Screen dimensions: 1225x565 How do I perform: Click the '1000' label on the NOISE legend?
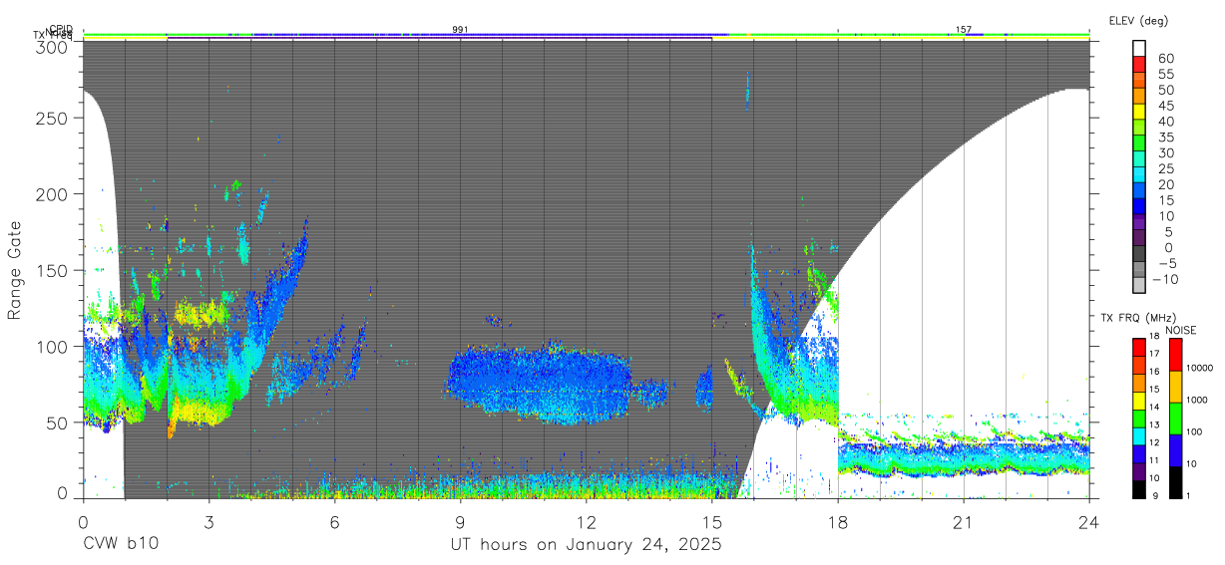(1196, 399)
